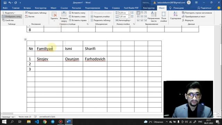Screen dimensions: 222x125
Task: Open the Вид ribbon tab
Action: (x=106, y=8)
